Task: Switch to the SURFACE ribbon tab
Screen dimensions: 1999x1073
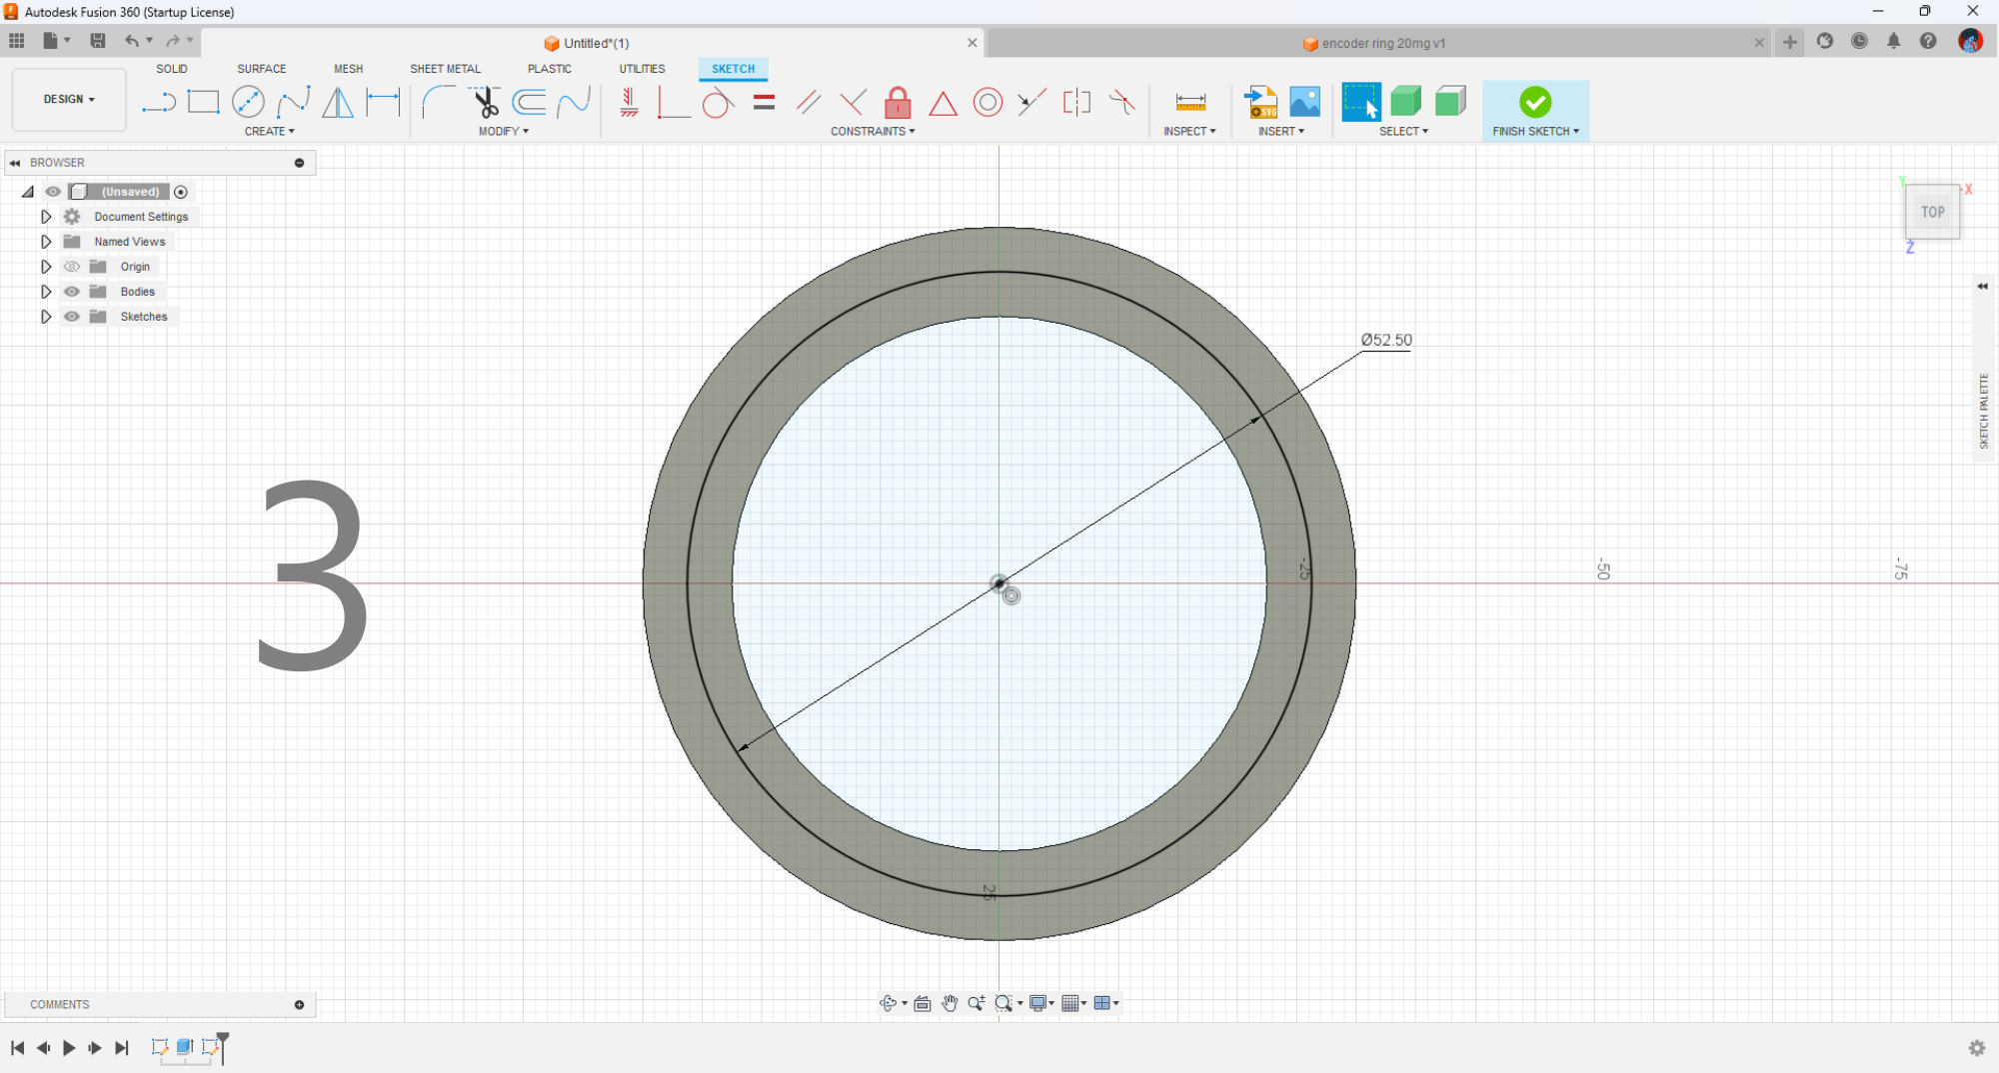Action: [261, 68]
